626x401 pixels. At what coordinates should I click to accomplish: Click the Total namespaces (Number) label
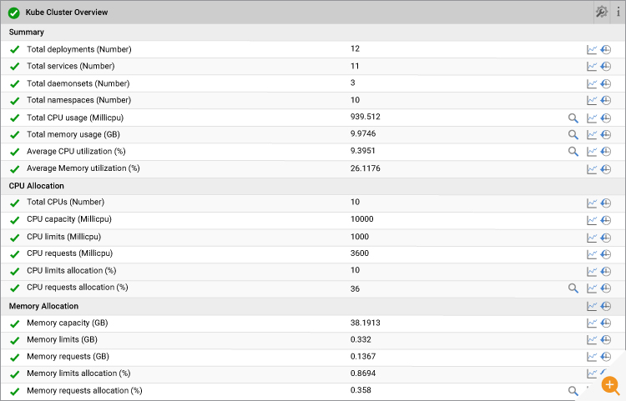[x=78, y=100]
